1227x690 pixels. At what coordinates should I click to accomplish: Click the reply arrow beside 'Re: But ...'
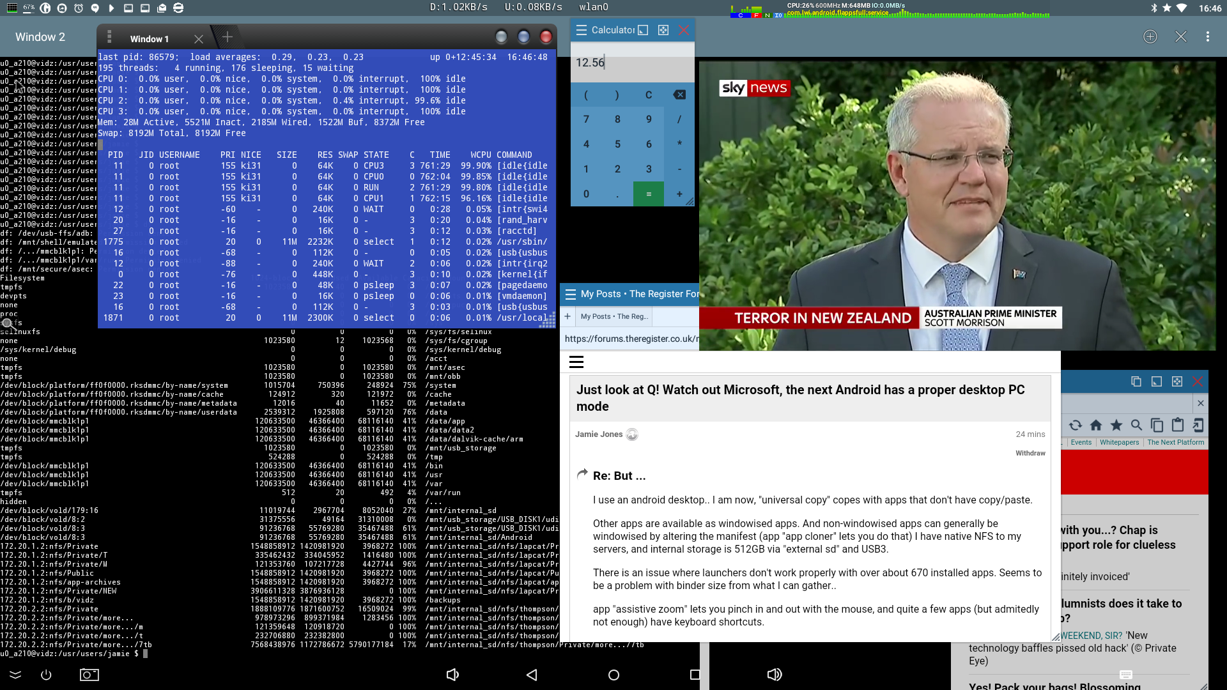click(582, 474)
